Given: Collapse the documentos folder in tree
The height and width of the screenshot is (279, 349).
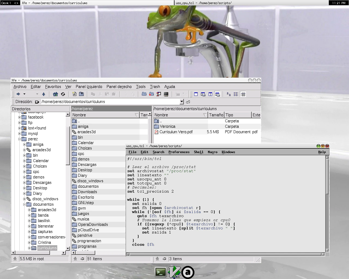Looking at the screenshot, I should coord(24,204).
